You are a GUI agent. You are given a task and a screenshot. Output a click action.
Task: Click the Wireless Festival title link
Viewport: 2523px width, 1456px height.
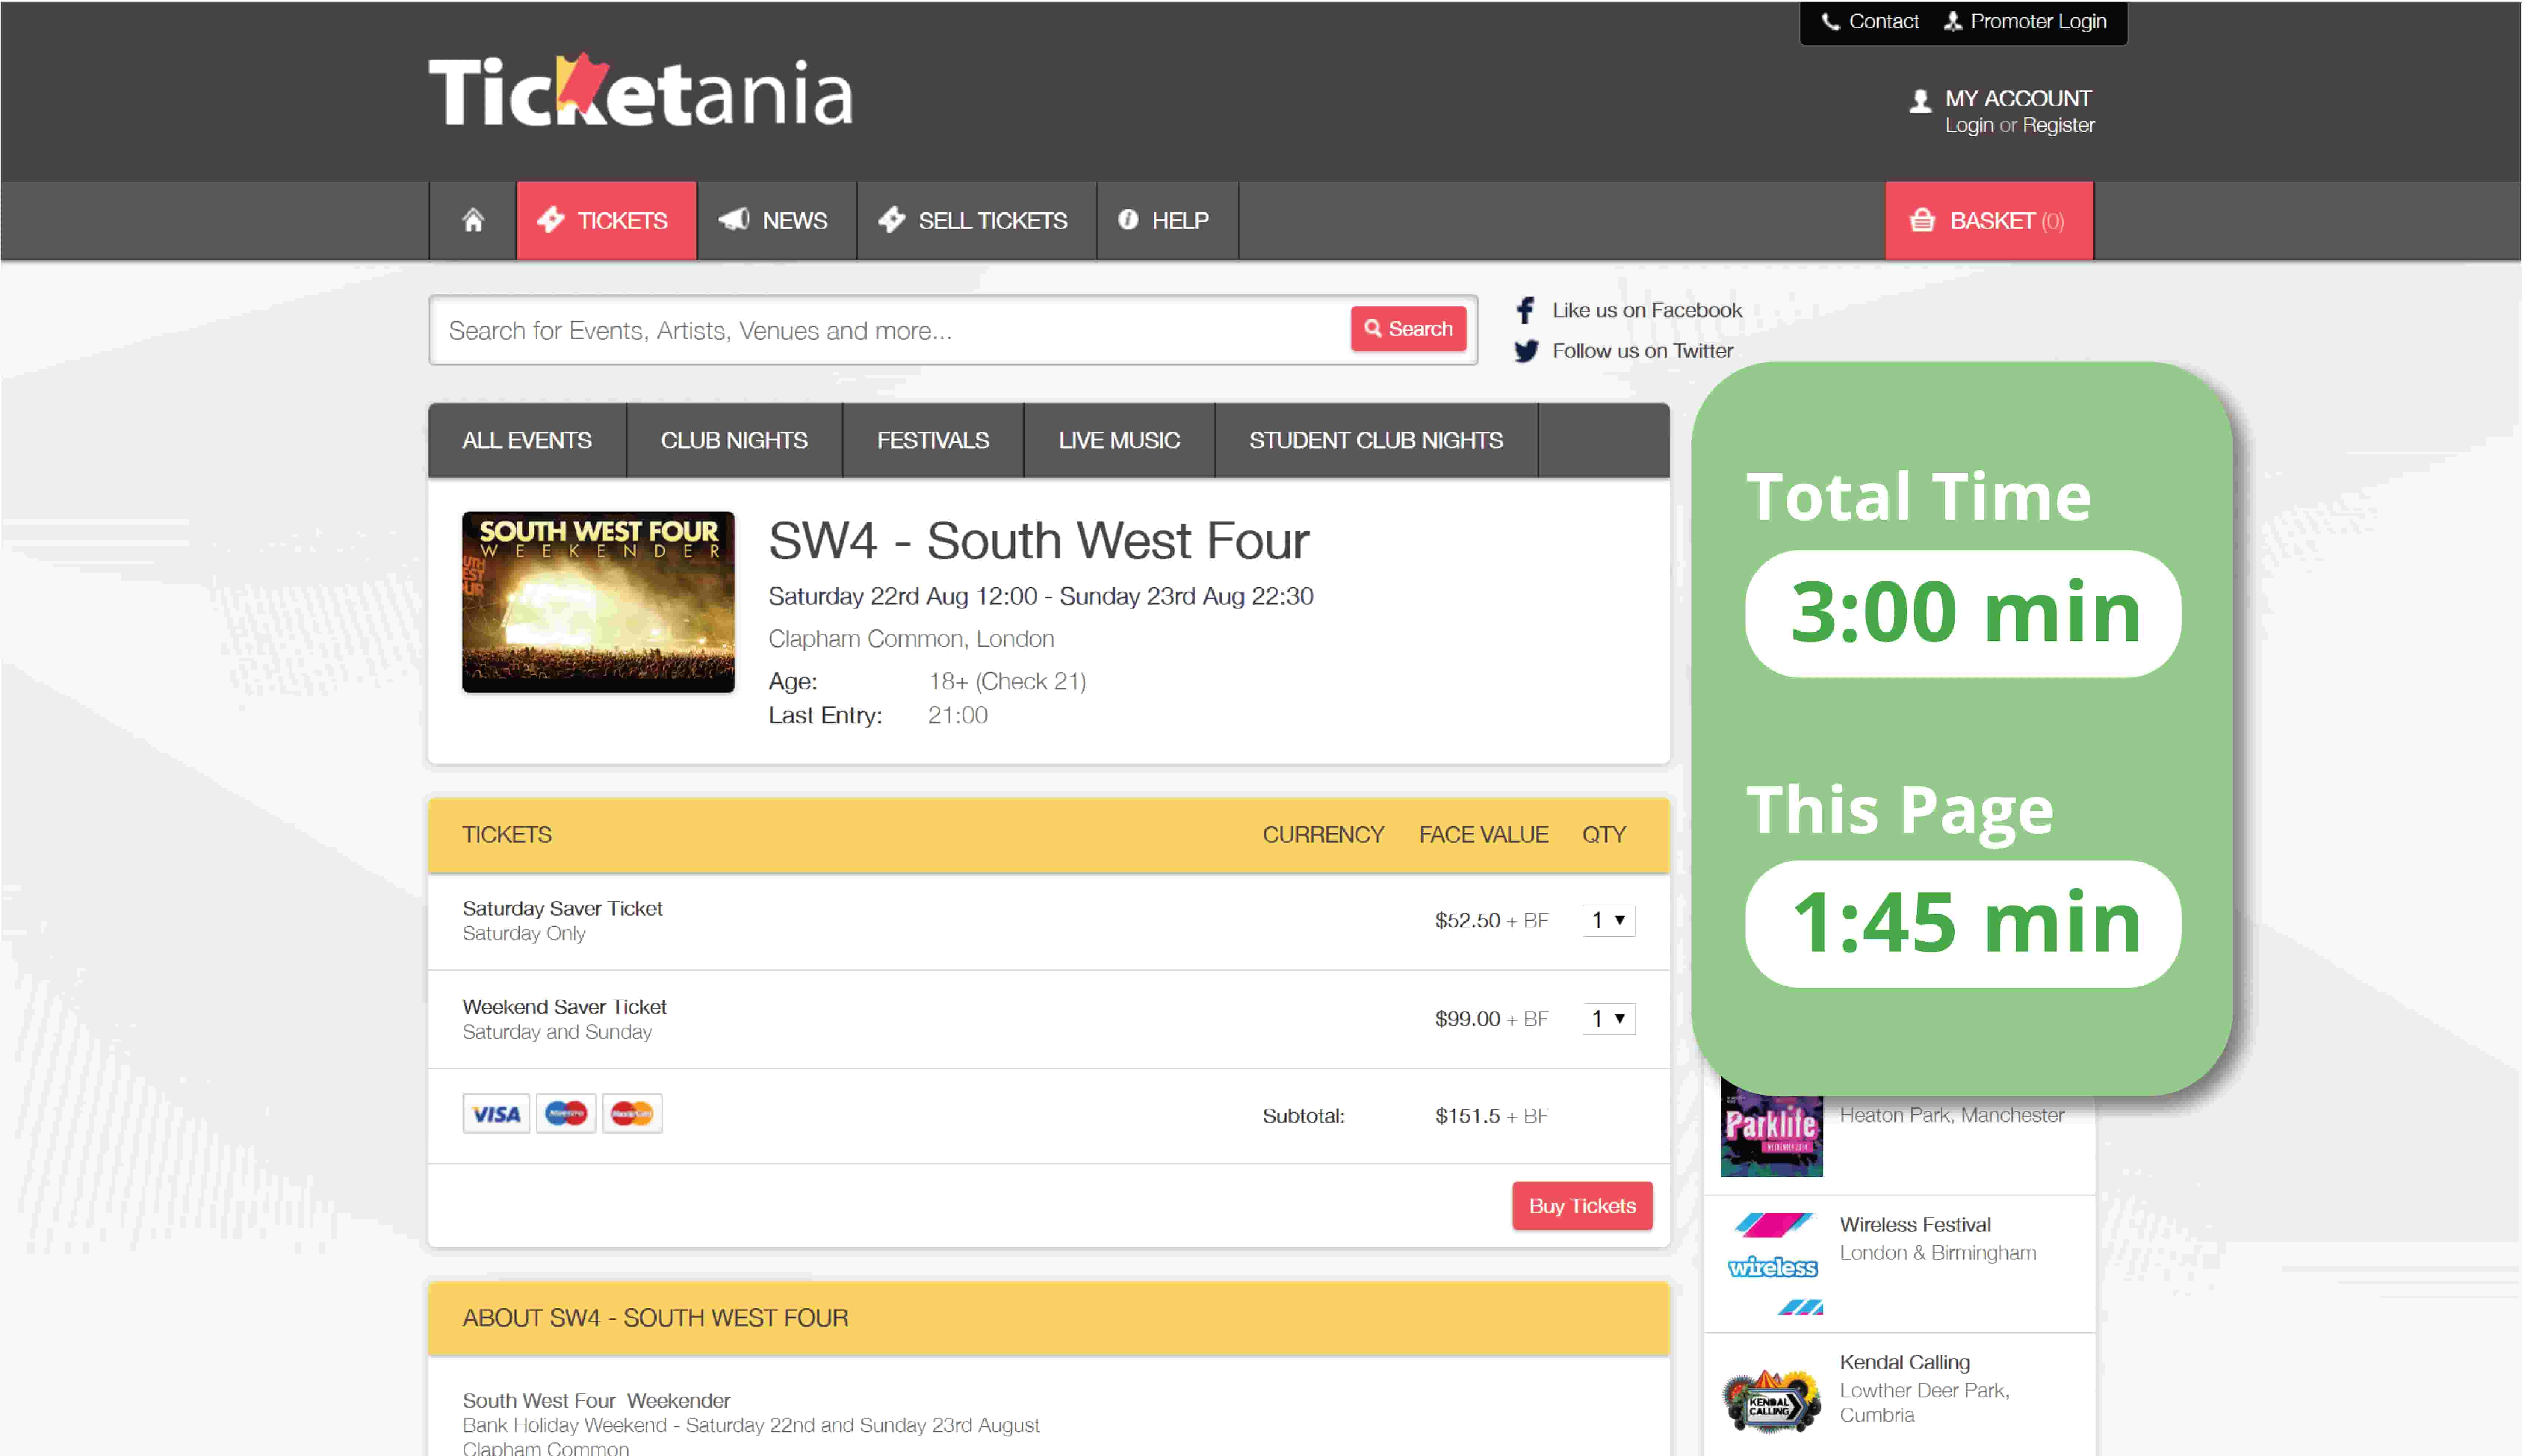[1915, 1225]
